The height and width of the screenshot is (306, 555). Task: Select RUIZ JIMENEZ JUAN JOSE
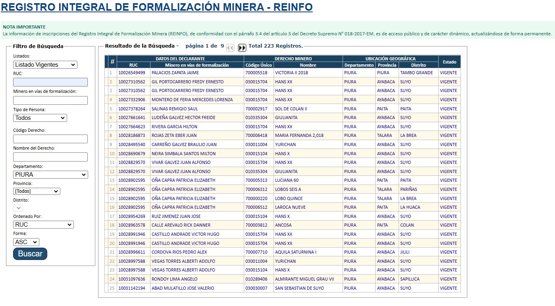[176, 216]
